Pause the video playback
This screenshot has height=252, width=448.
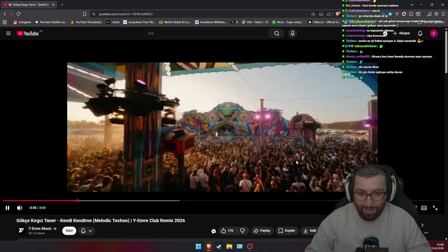7,208
